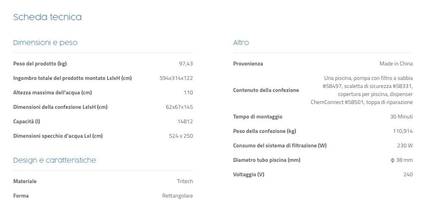Click the Rettangolare shape value
427x212 pixels.
177,196
